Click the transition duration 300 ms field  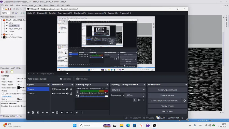coord(134,95)
